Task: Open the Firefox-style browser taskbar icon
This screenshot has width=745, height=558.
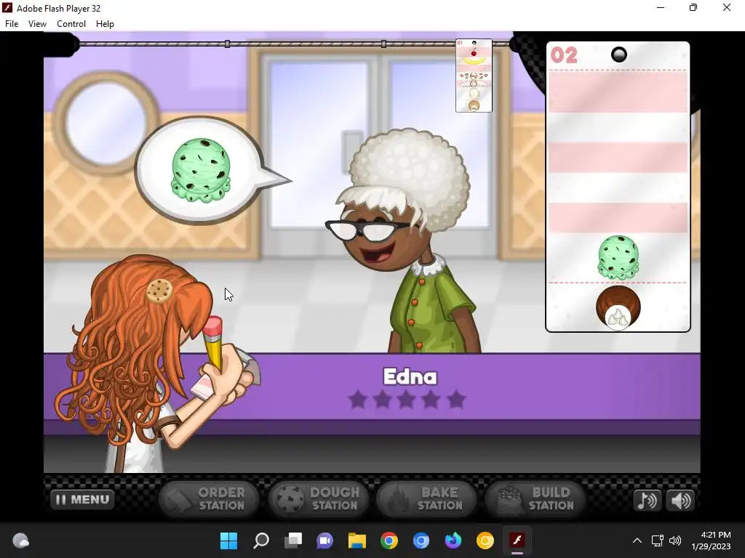Action: [x=453, y=541]
